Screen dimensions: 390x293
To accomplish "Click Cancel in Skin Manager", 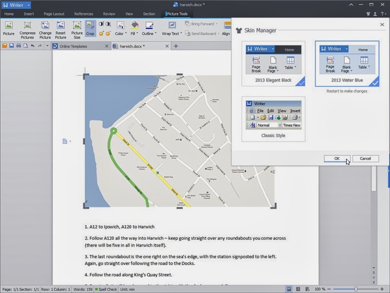I will coord(365,158).
